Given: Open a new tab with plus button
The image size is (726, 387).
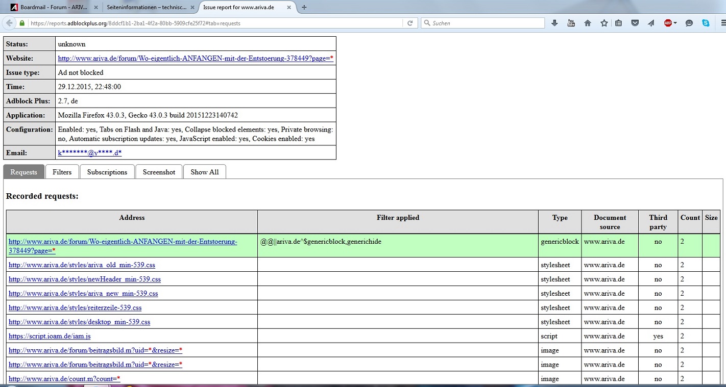Looking at the screenshot, I should [x=304, y=7].
